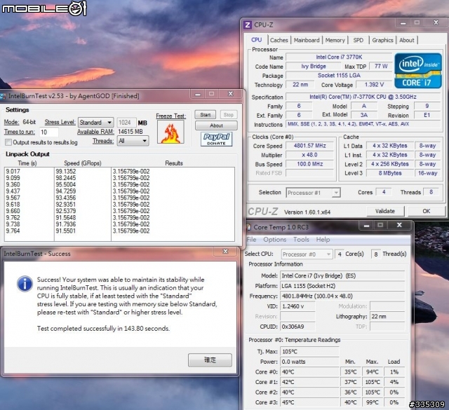Enable Output results to results.log checkbox

coord(8,142)
